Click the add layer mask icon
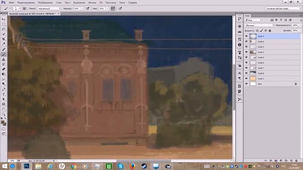Screen dimensions: 303x170 pos(276,161)
